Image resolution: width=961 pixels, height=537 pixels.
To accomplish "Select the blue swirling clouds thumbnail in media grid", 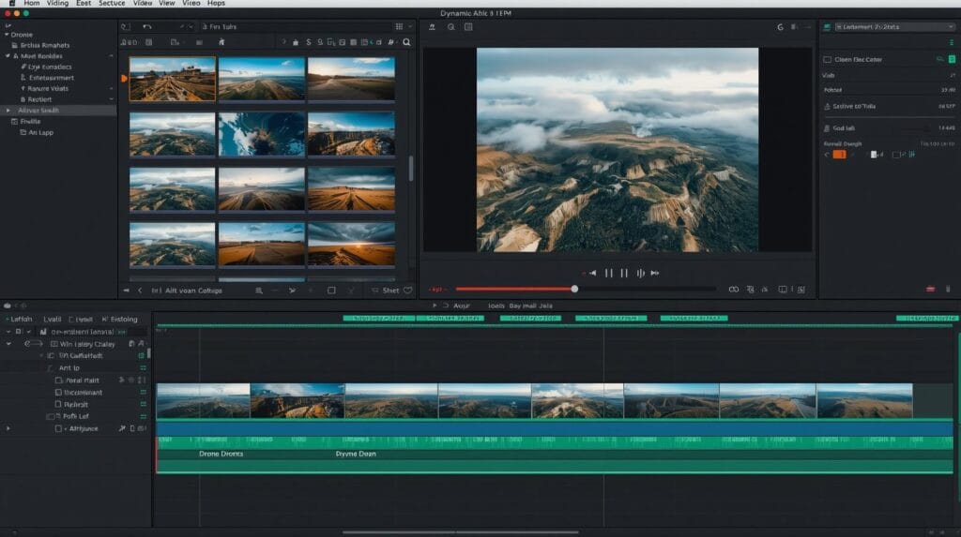I will (261, 135).
